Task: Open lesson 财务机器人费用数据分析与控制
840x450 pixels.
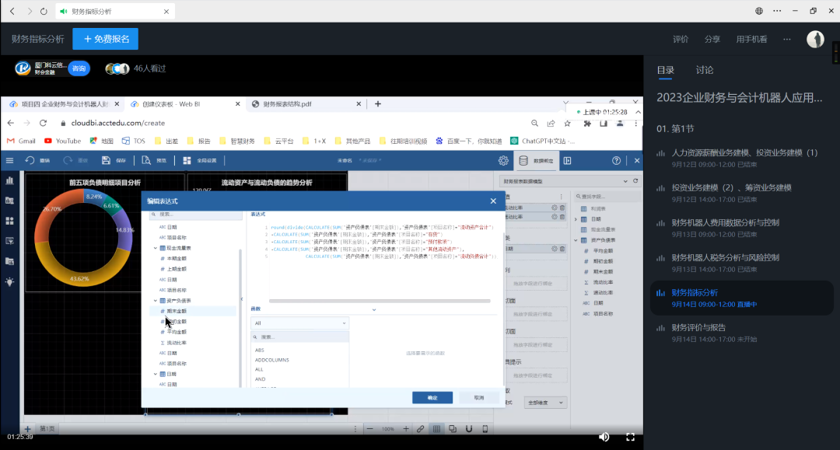Action: click(741, 228)
